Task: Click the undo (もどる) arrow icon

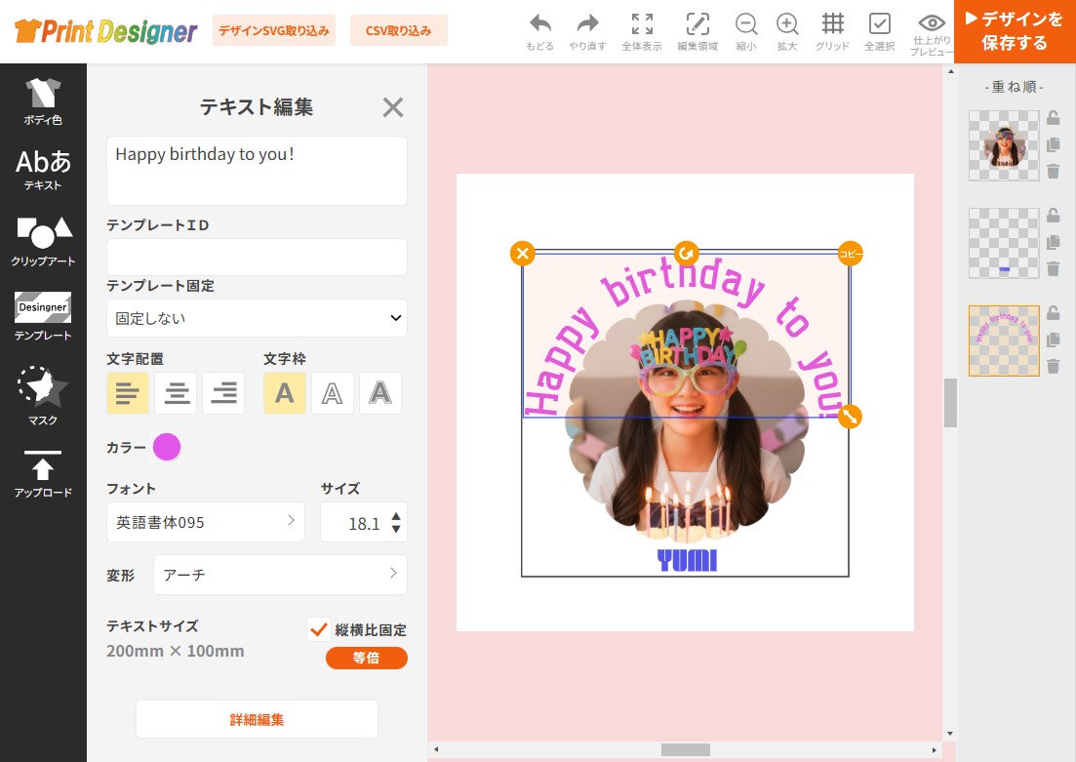Action: click(539, 24)
